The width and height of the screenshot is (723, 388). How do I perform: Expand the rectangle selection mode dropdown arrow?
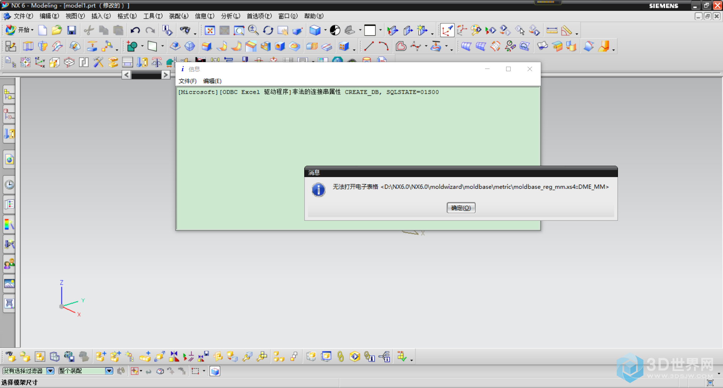[x=204, y=371]
